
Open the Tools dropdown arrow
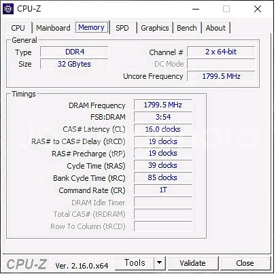[x=160, y=263]
